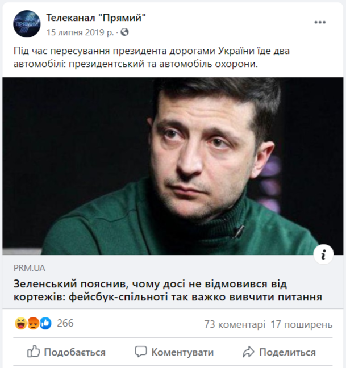Click the Поделиться share button
This screenshot has width=346, height=368.
click(x=279, y=352)
